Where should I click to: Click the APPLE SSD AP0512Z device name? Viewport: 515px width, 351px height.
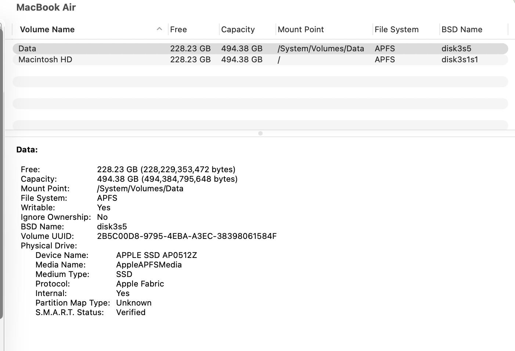click(156, 255)
